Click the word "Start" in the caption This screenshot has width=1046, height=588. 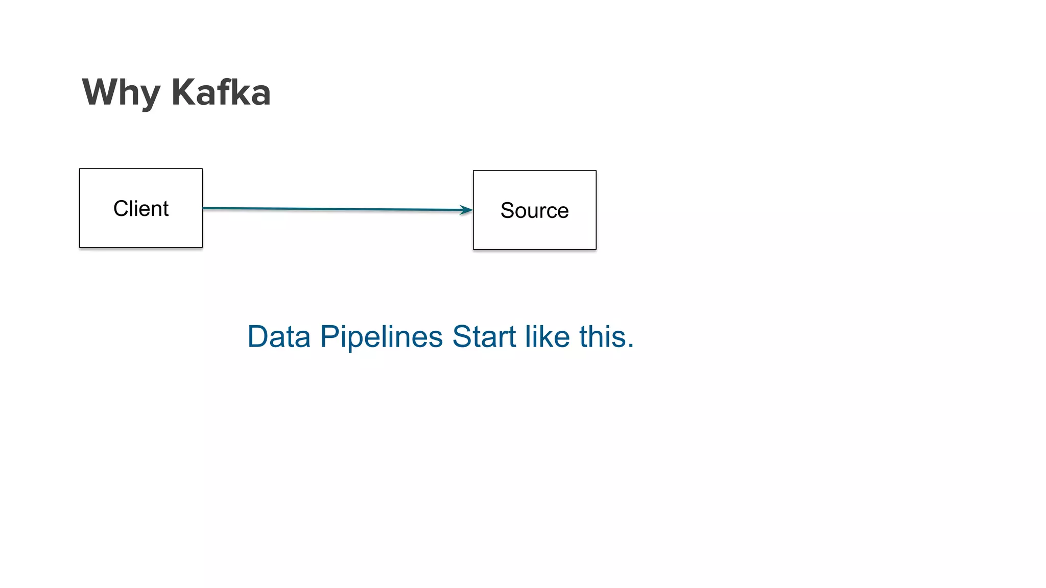click(x=484, y=337)
